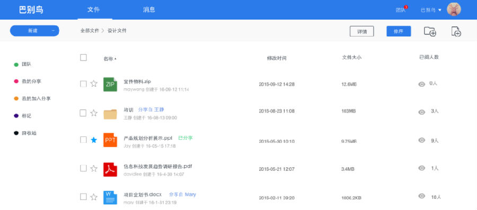The image size is (477, 210).
Task: Click the blue 排序 button
Action: (399, 31)
